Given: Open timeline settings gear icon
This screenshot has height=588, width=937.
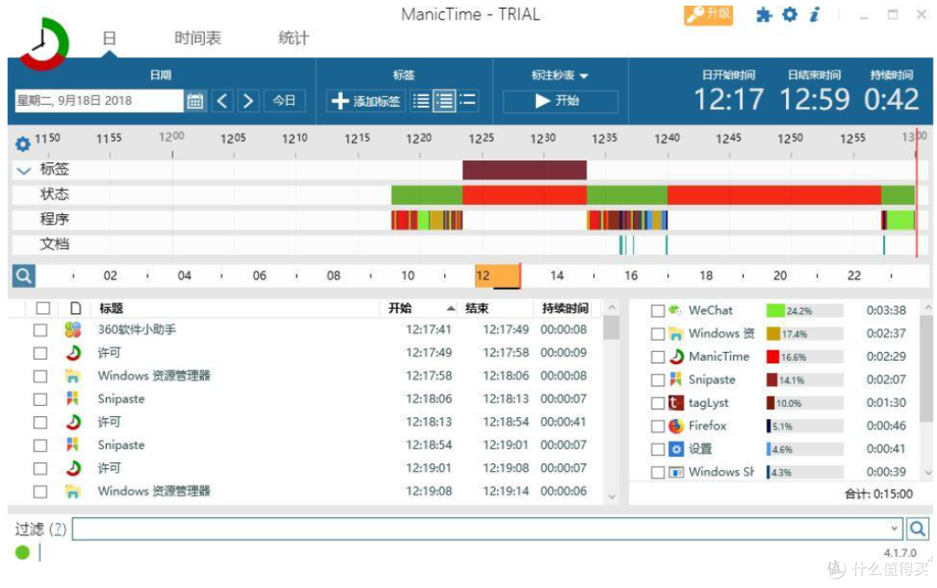Looking at the screenshot, I should coord(23,143).
